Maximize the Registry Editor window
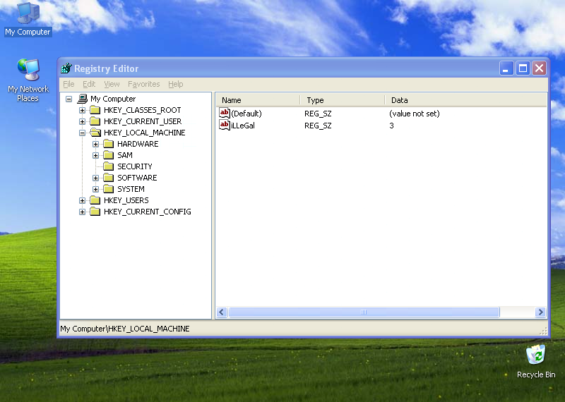 tap(523, 68)
